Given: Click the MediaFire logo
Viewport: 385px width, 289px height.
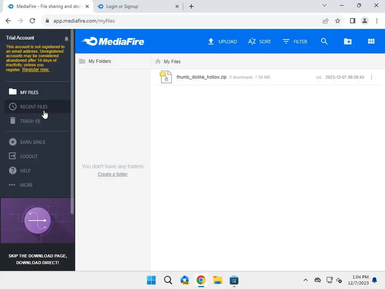Looking at the screenshot, I should [x=113, y=41].
